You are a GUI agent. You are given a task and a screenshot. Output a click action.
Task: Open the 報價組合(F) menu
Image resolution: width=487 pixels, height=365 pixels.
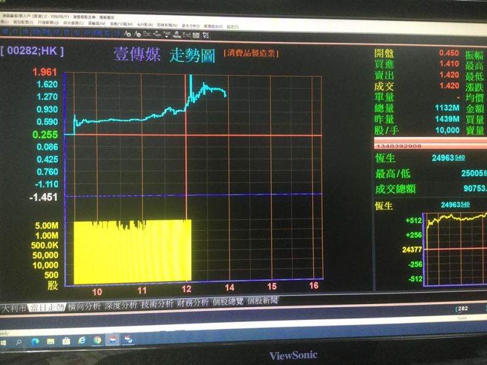point(212,26)
